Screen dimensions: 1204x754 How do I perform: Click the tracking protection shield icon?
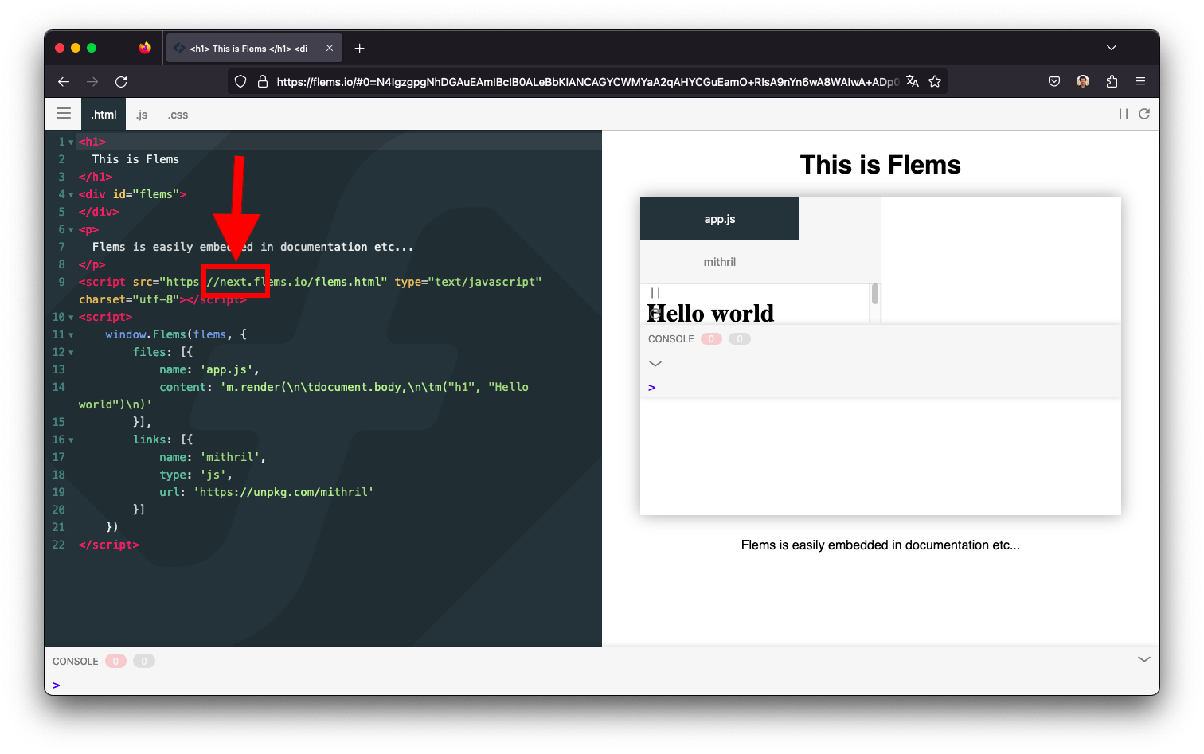coord(240,80)
